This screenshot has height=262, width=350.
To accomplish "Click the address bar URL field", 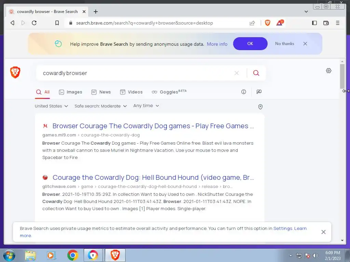I will [156, 23].
